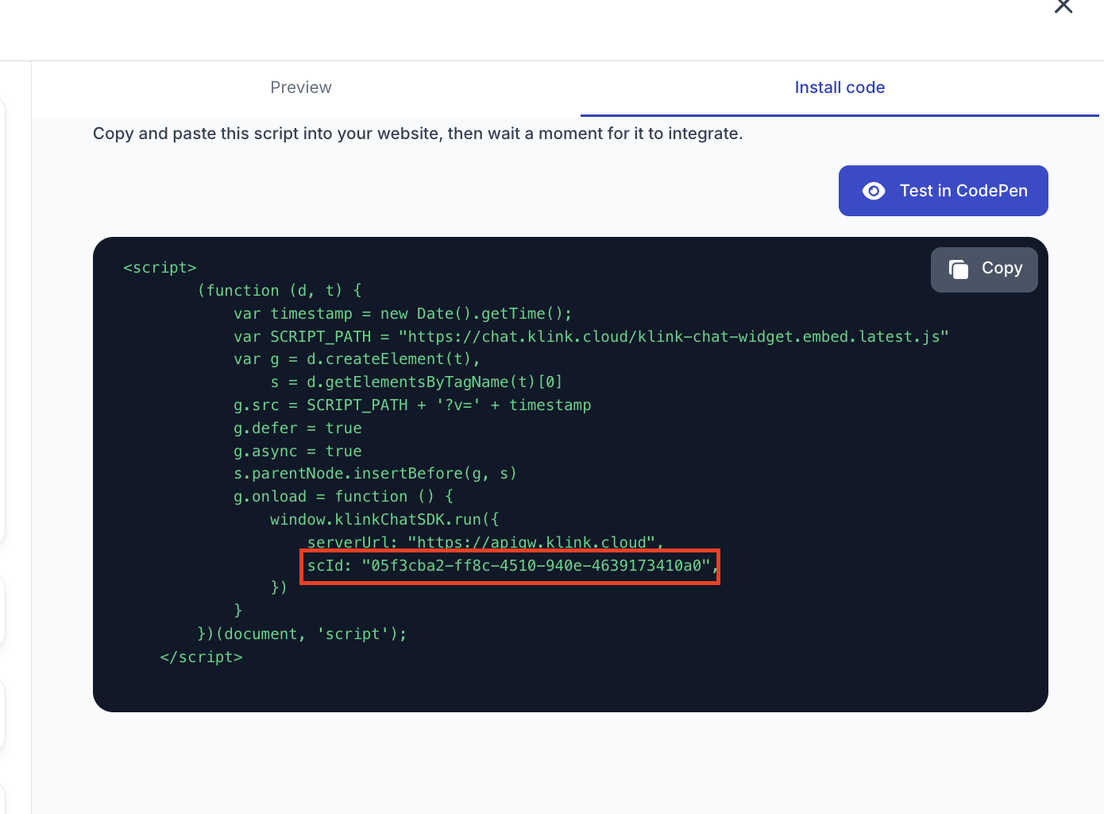Click the SCRIPT_PATH URL string in code

674,337
